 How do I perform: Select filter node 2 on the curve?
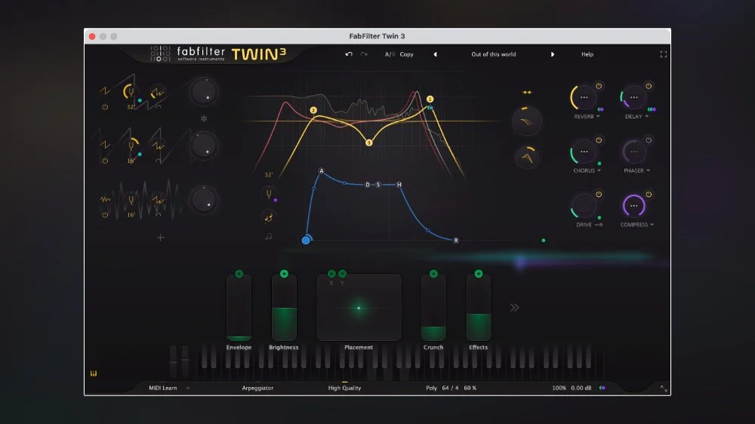313,110
